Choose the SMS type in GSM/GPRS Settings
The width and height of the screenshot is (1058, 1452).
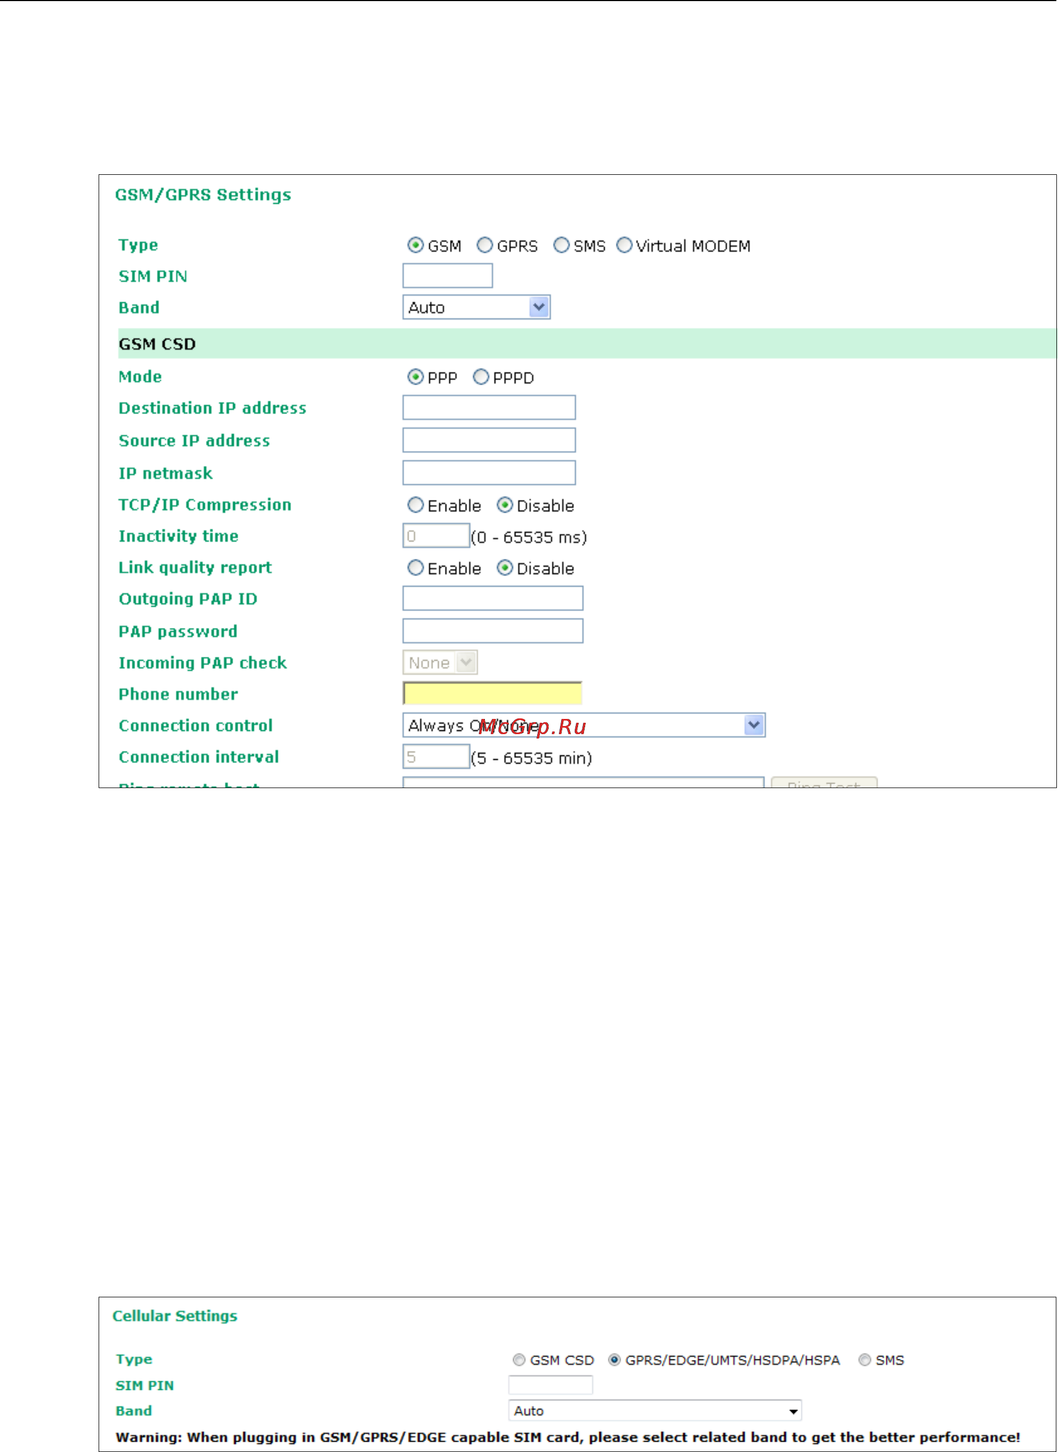(561, 245)
